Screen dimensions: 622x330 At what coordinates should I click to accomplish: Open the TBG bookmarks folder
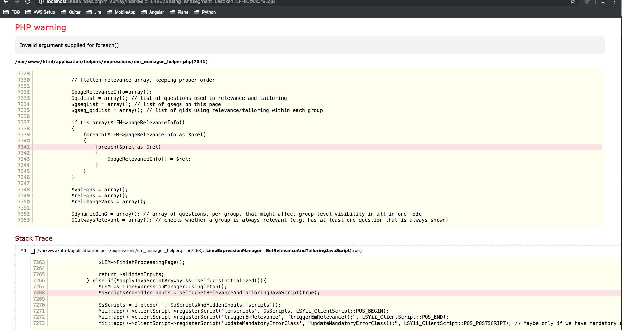[12, 12]
